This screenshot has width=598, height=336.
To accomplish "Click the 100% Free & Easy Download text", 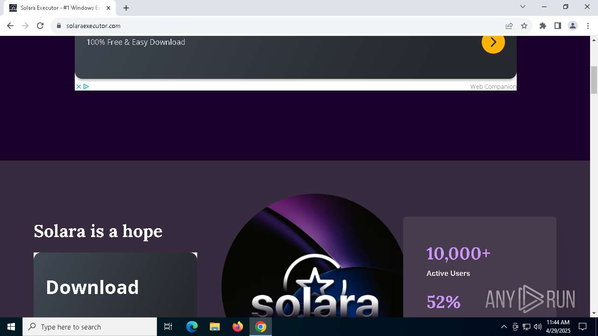I will click(x=136, y=42).
